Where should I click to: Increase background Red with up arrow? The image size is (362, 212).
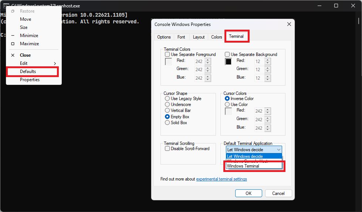[268, 60]
